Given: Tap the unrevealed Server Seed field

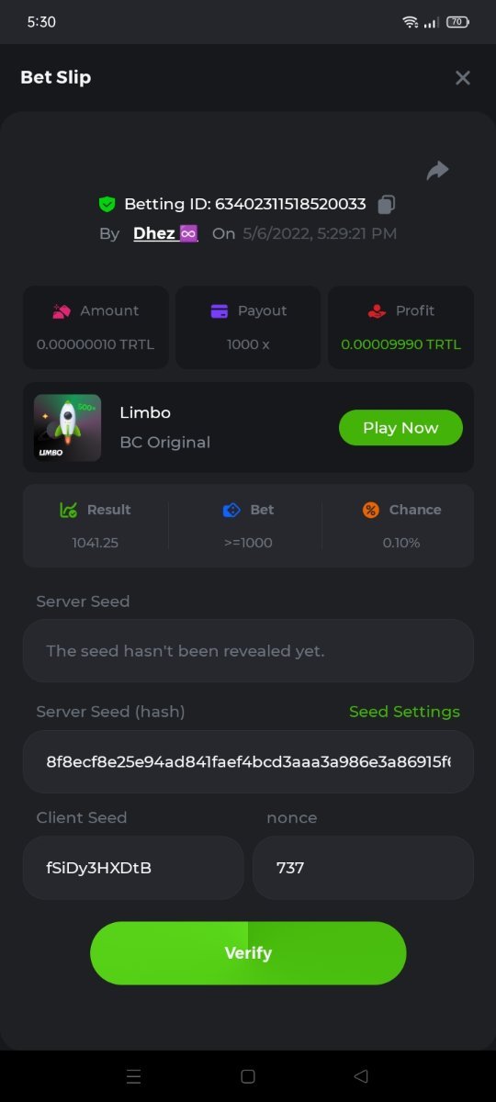Looking at the screenshot, I should pos(248,650).
